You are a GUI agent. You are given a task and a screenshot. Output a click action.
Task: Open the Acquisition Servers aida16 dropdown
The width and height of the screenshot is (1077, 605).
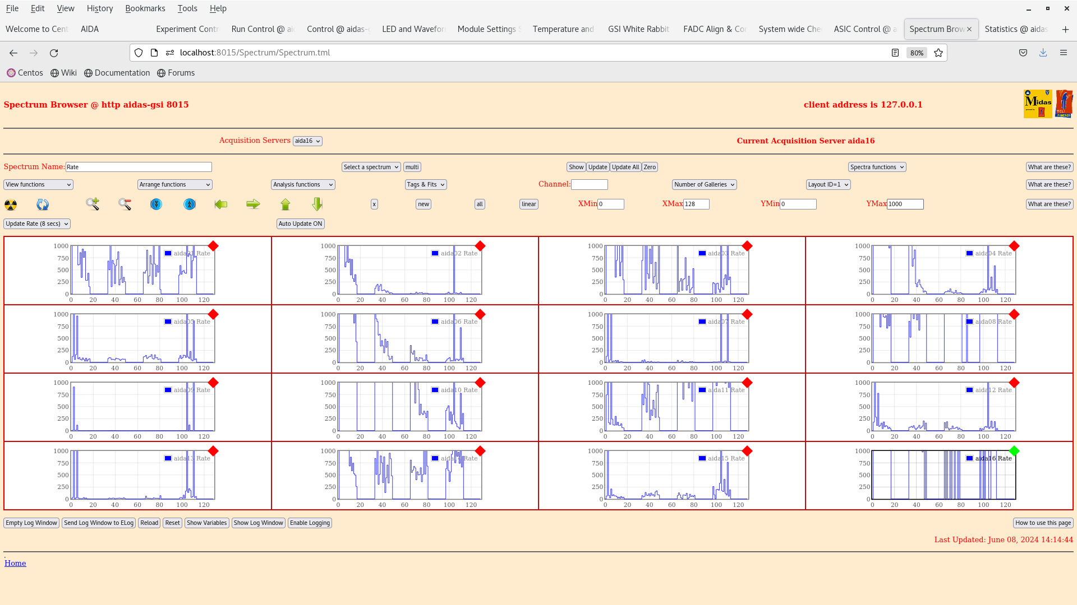(307, 141)
